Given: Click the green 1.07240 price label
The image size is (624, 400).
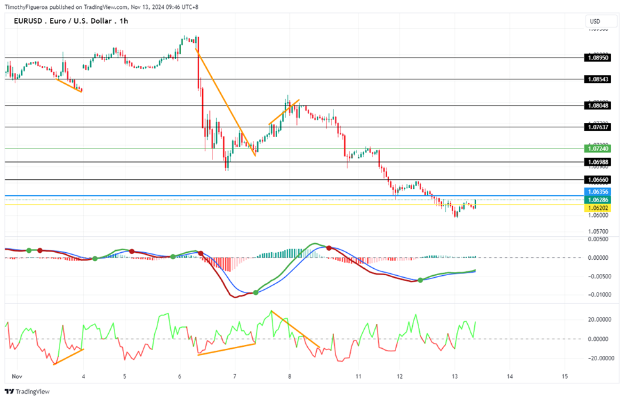Looking at the screenshot, I should click(x=598, y=148).
